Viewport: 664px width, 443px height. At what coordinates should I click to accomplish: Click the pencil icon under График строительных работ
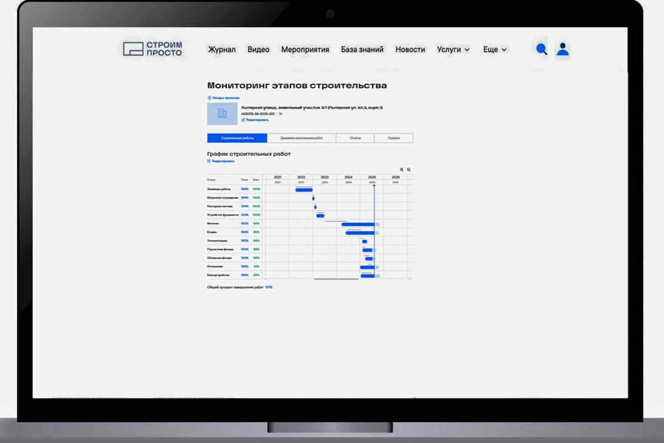coord(209,161)
